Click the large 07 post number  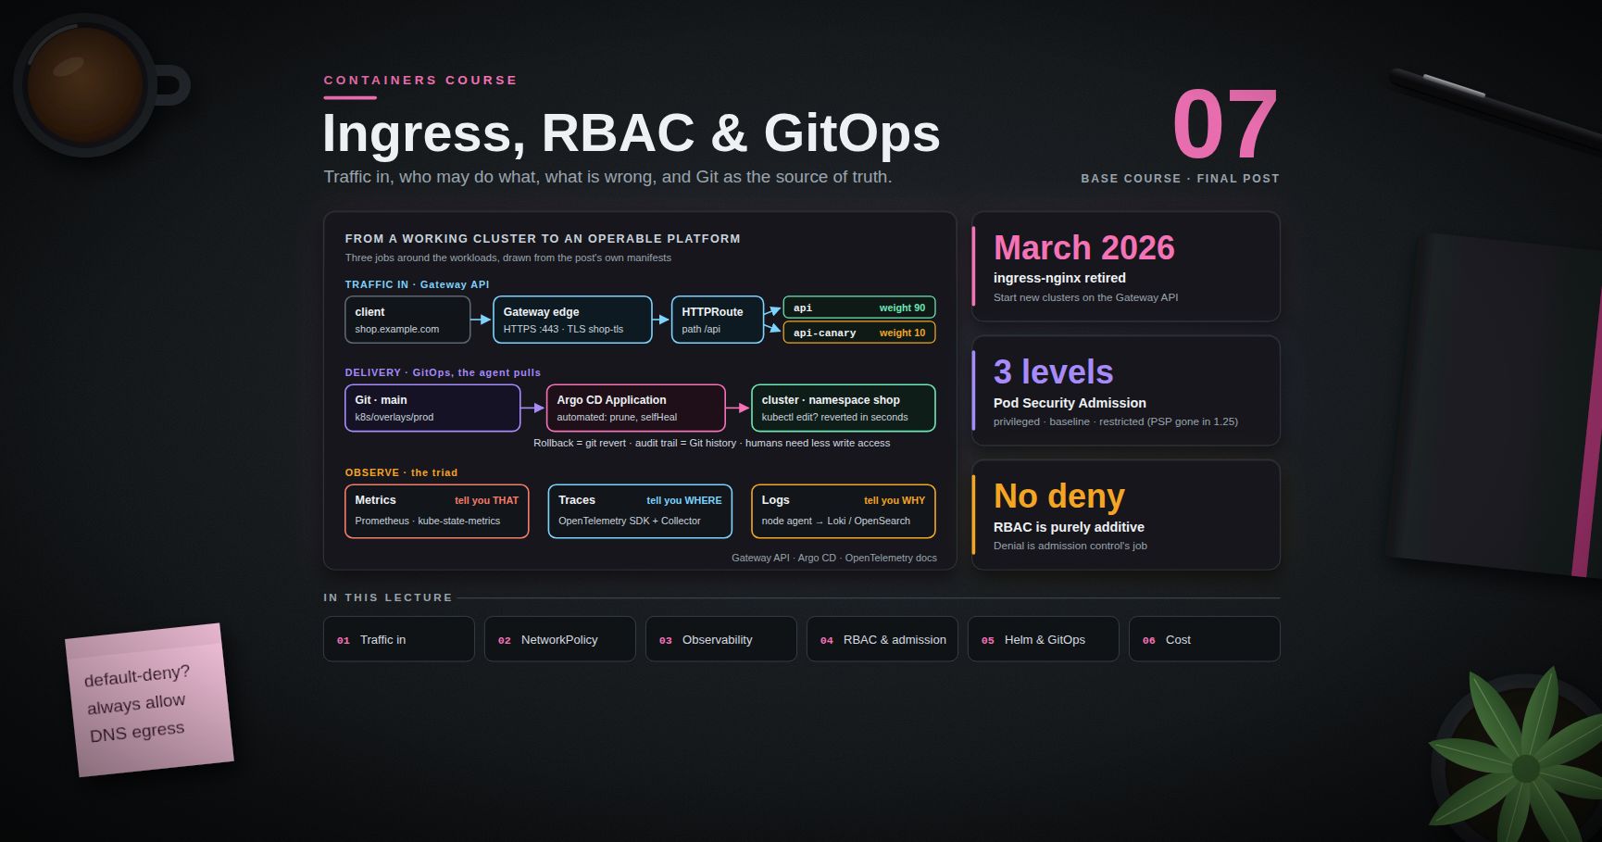[x=1225, y=124]
